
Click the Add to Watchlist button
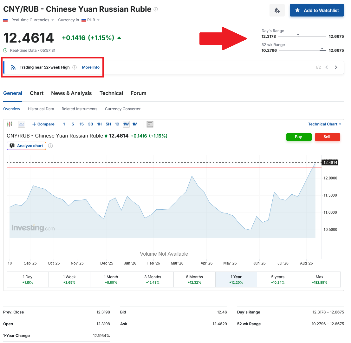tap(317, 10)
